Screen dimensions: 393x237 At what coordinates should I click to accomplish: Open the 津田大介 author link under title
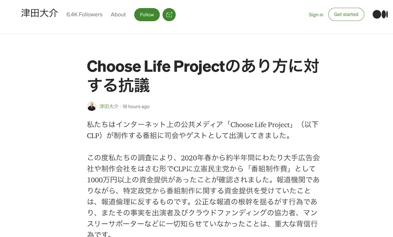[109, 106]
